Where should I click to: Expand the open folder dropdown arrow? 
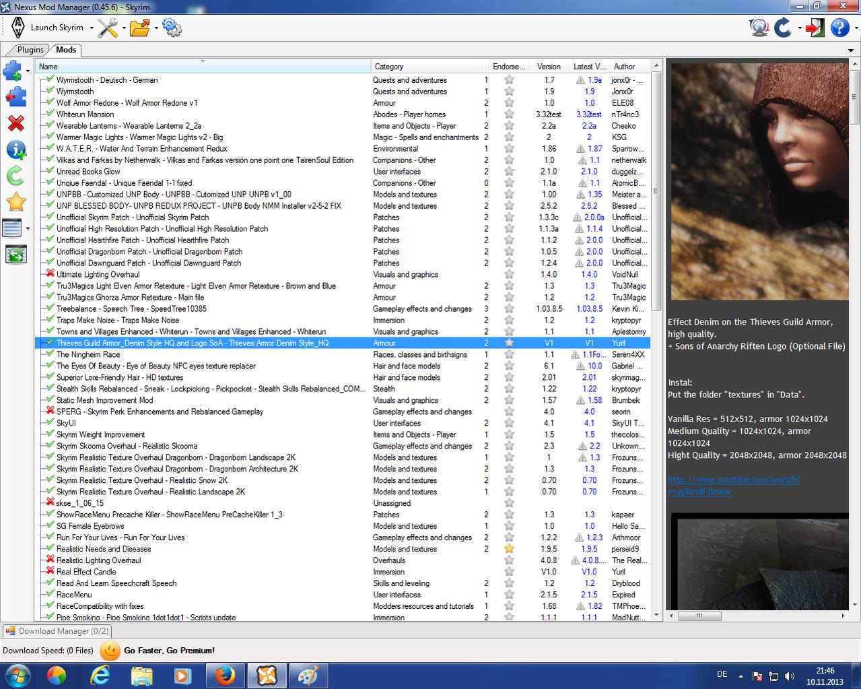pos(156,28)
